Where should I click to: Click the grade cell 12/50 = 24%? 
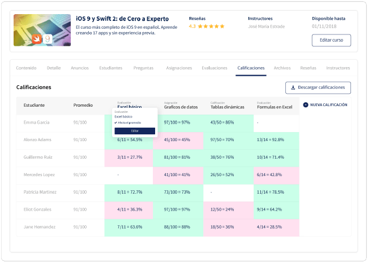click(x=229, y=209)
